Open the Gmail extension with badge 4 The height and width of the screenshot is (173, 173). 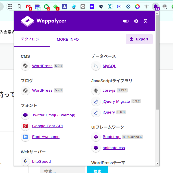coord(28,7)
